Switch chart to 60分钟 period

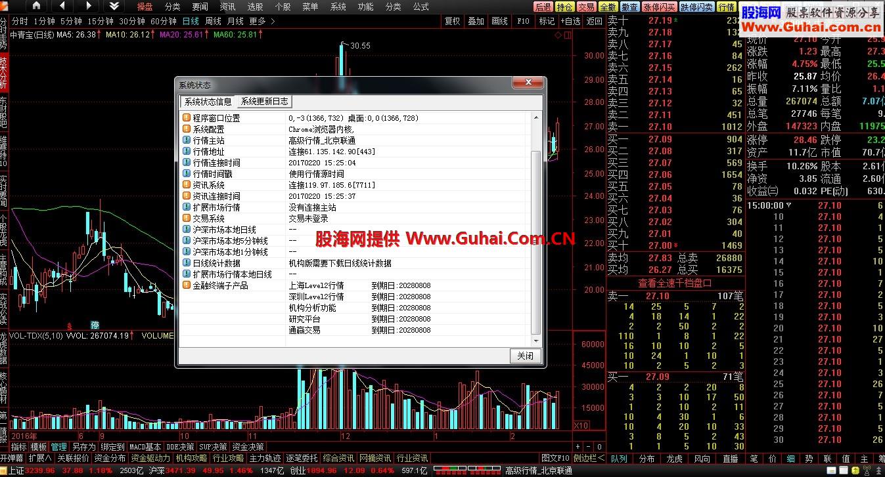pyautogui.click(x=164, y=21)
